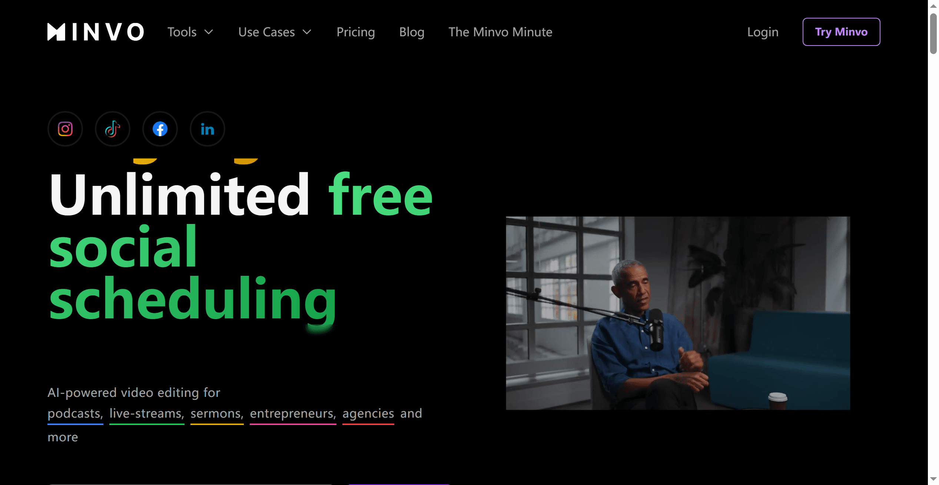The image size is (939, 485).
Task: Click the TikTok icon
Action: click(x=113, y=129)
